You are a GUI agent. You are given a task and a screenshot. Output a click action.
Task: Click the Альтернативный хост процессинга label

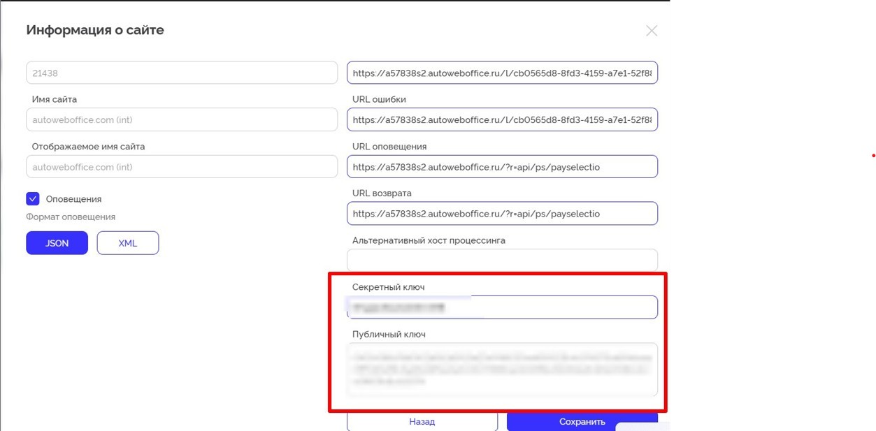point(429,240)
